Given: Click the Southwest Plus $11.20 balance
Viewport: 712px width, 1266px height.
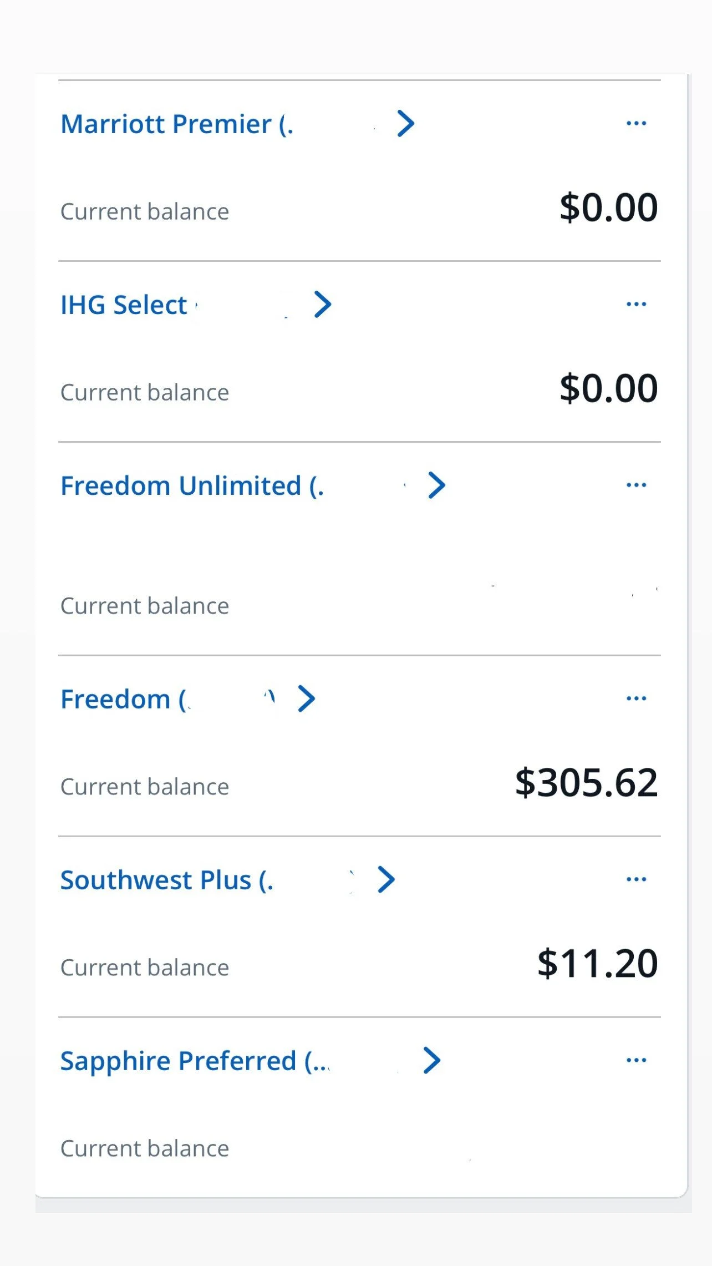Looking at the screenshot, I should (x=597, y=963).
